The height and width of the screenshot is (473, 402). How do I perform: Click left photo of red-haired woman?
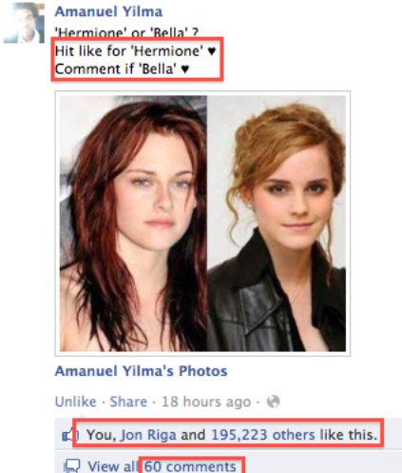pyautogui.click(x=133, y=224)
